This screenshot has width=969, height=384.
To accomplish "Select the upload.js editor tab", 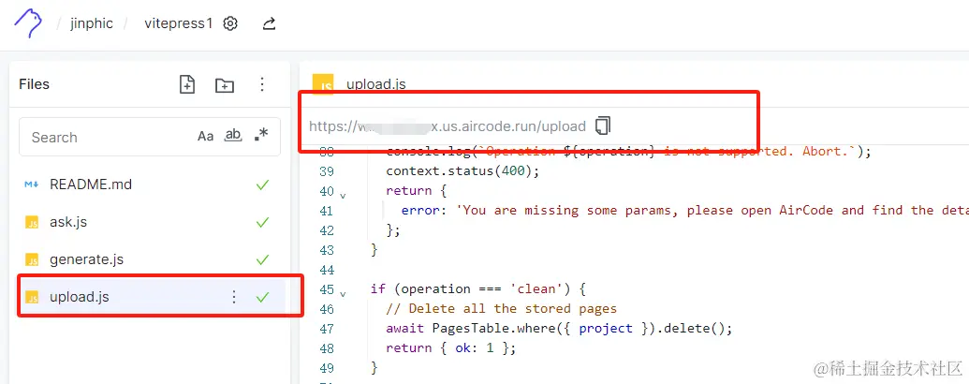I will 360,84.
